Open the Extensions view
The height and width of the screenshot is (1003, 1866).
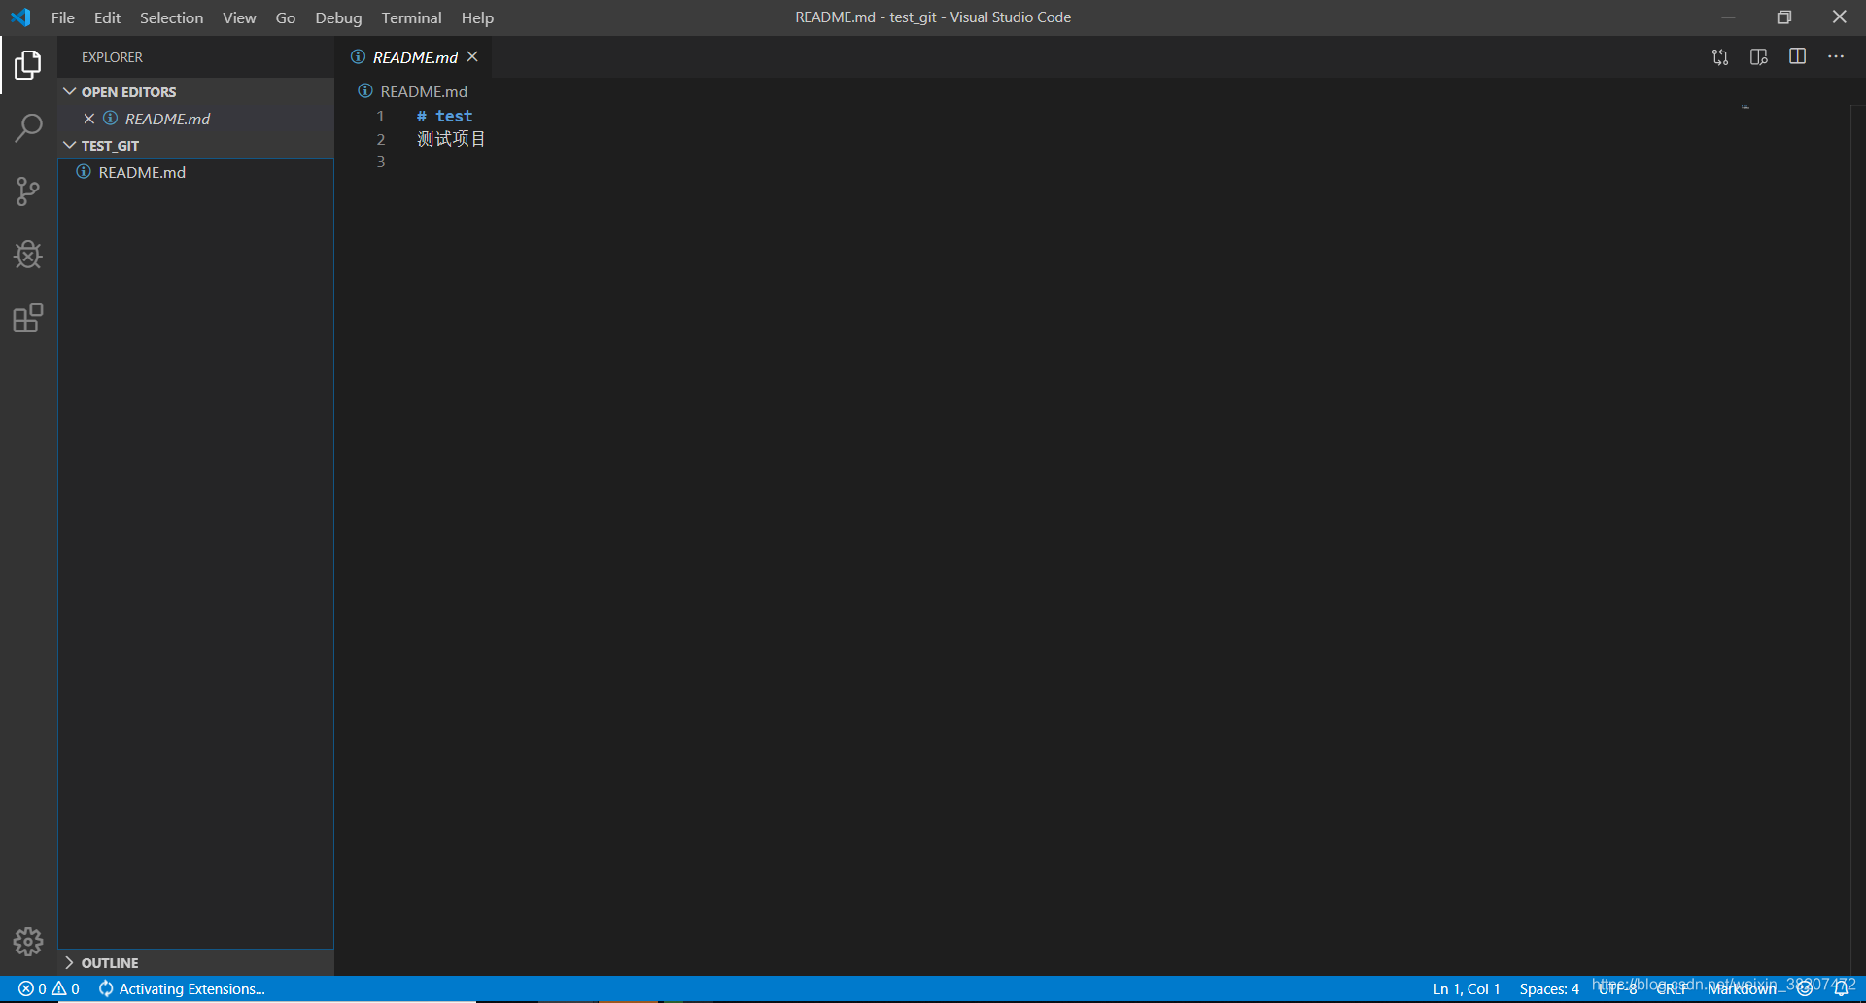(x=28, y=318)
